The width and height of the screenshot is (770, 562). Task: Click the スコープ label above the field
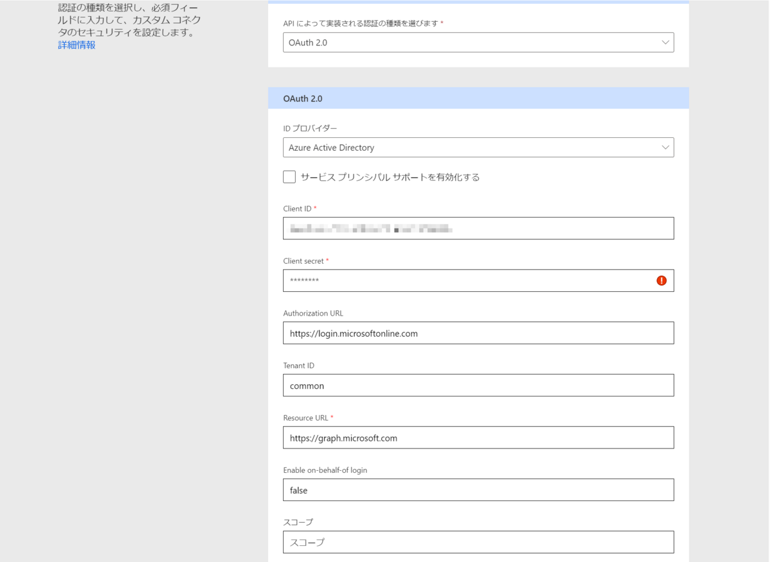click(x=298, y=522)
